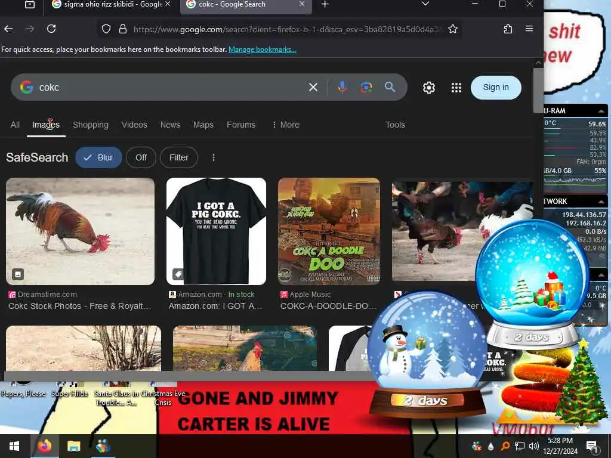Open the Tools search filter options
This screenshot has width=611, height=458.
[395, 125]
